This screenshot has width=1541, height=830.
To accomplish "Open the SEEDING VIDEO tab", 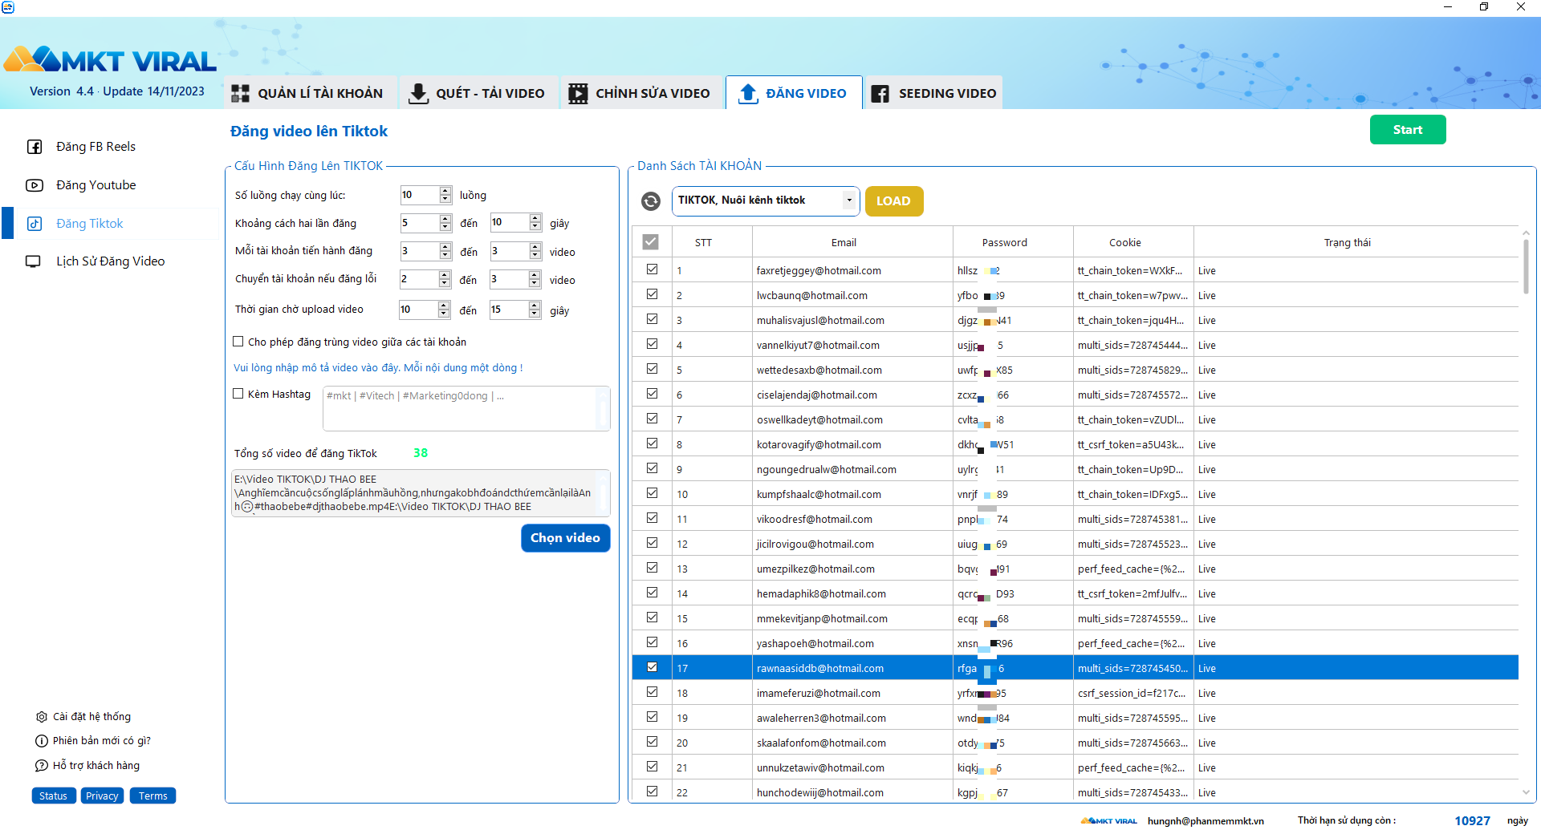I will (x=934, y=93).
